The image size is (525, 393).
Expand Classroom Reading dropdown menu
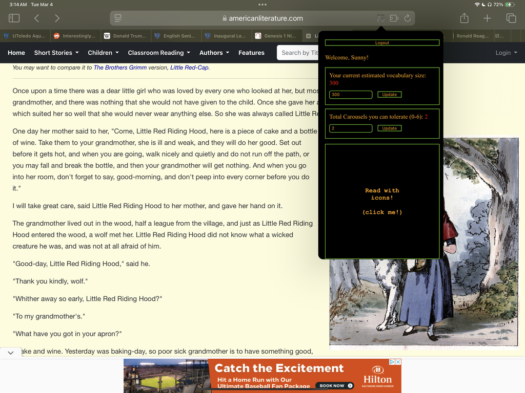(159, 53)
